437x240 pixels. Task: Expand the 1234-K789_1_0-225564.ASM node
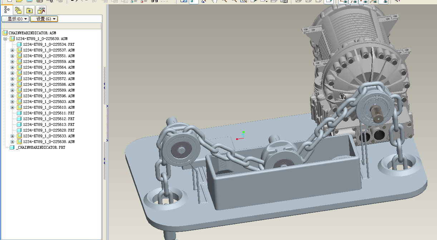pyautogui.click(x=12, y=67)
